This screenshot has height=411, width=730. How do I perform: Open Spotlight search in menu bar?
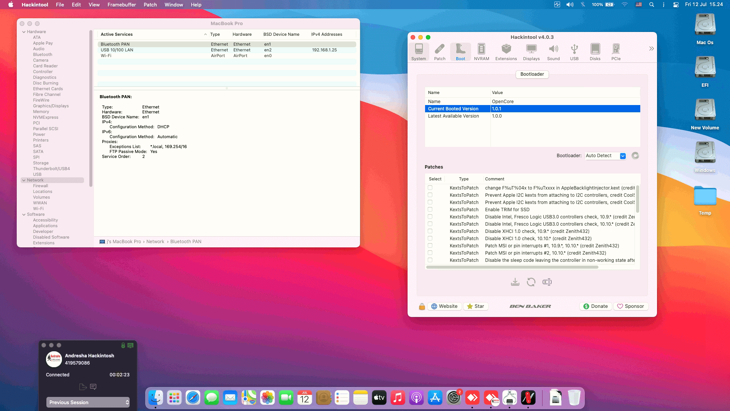(x=651, y=5)
